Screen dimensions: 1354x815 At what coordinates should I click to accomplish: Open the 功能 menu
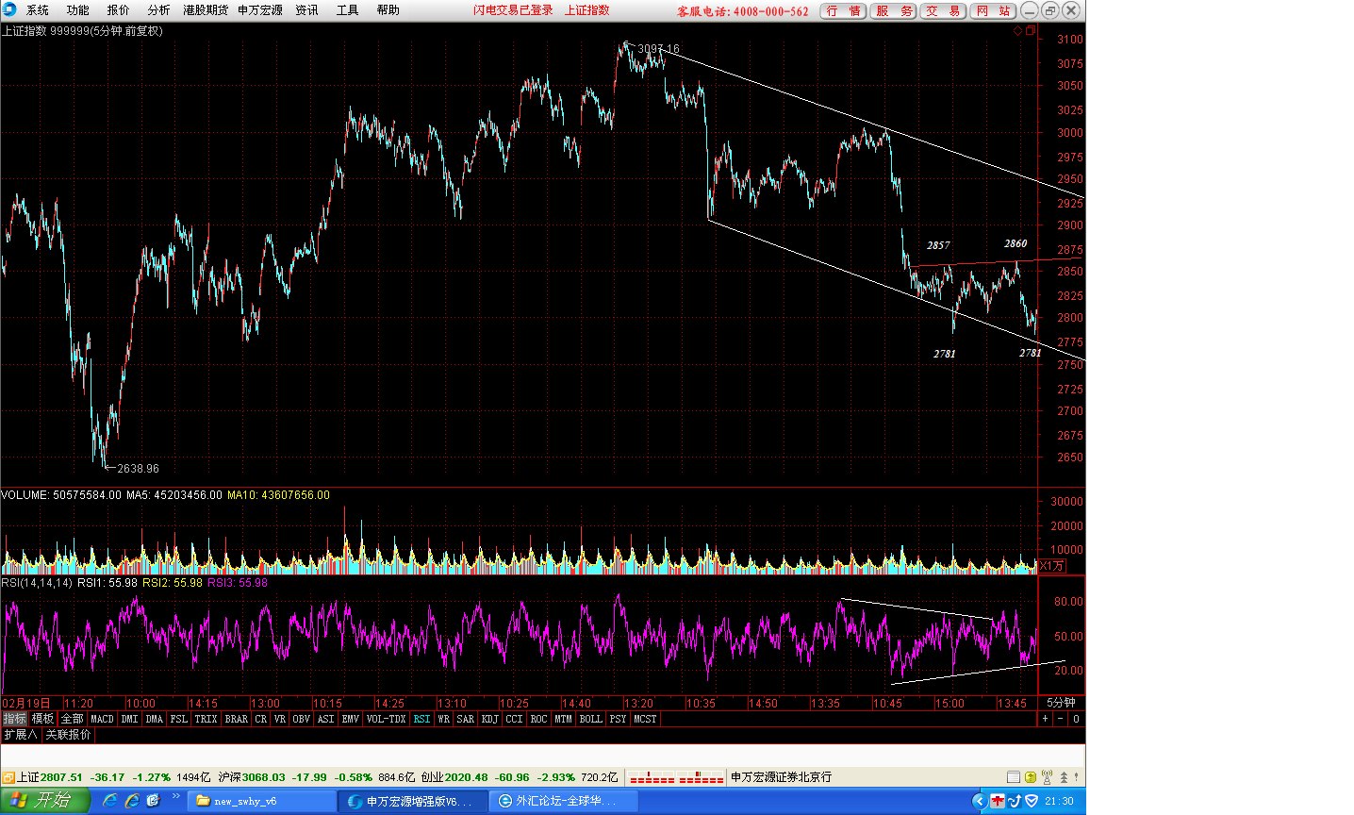pos(78,10)
